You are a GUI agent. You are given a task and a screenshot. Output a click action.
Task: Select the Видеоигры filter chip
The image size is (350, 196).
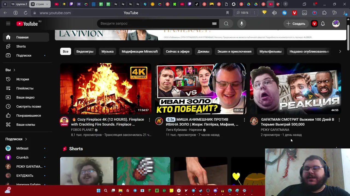(85, 51)
